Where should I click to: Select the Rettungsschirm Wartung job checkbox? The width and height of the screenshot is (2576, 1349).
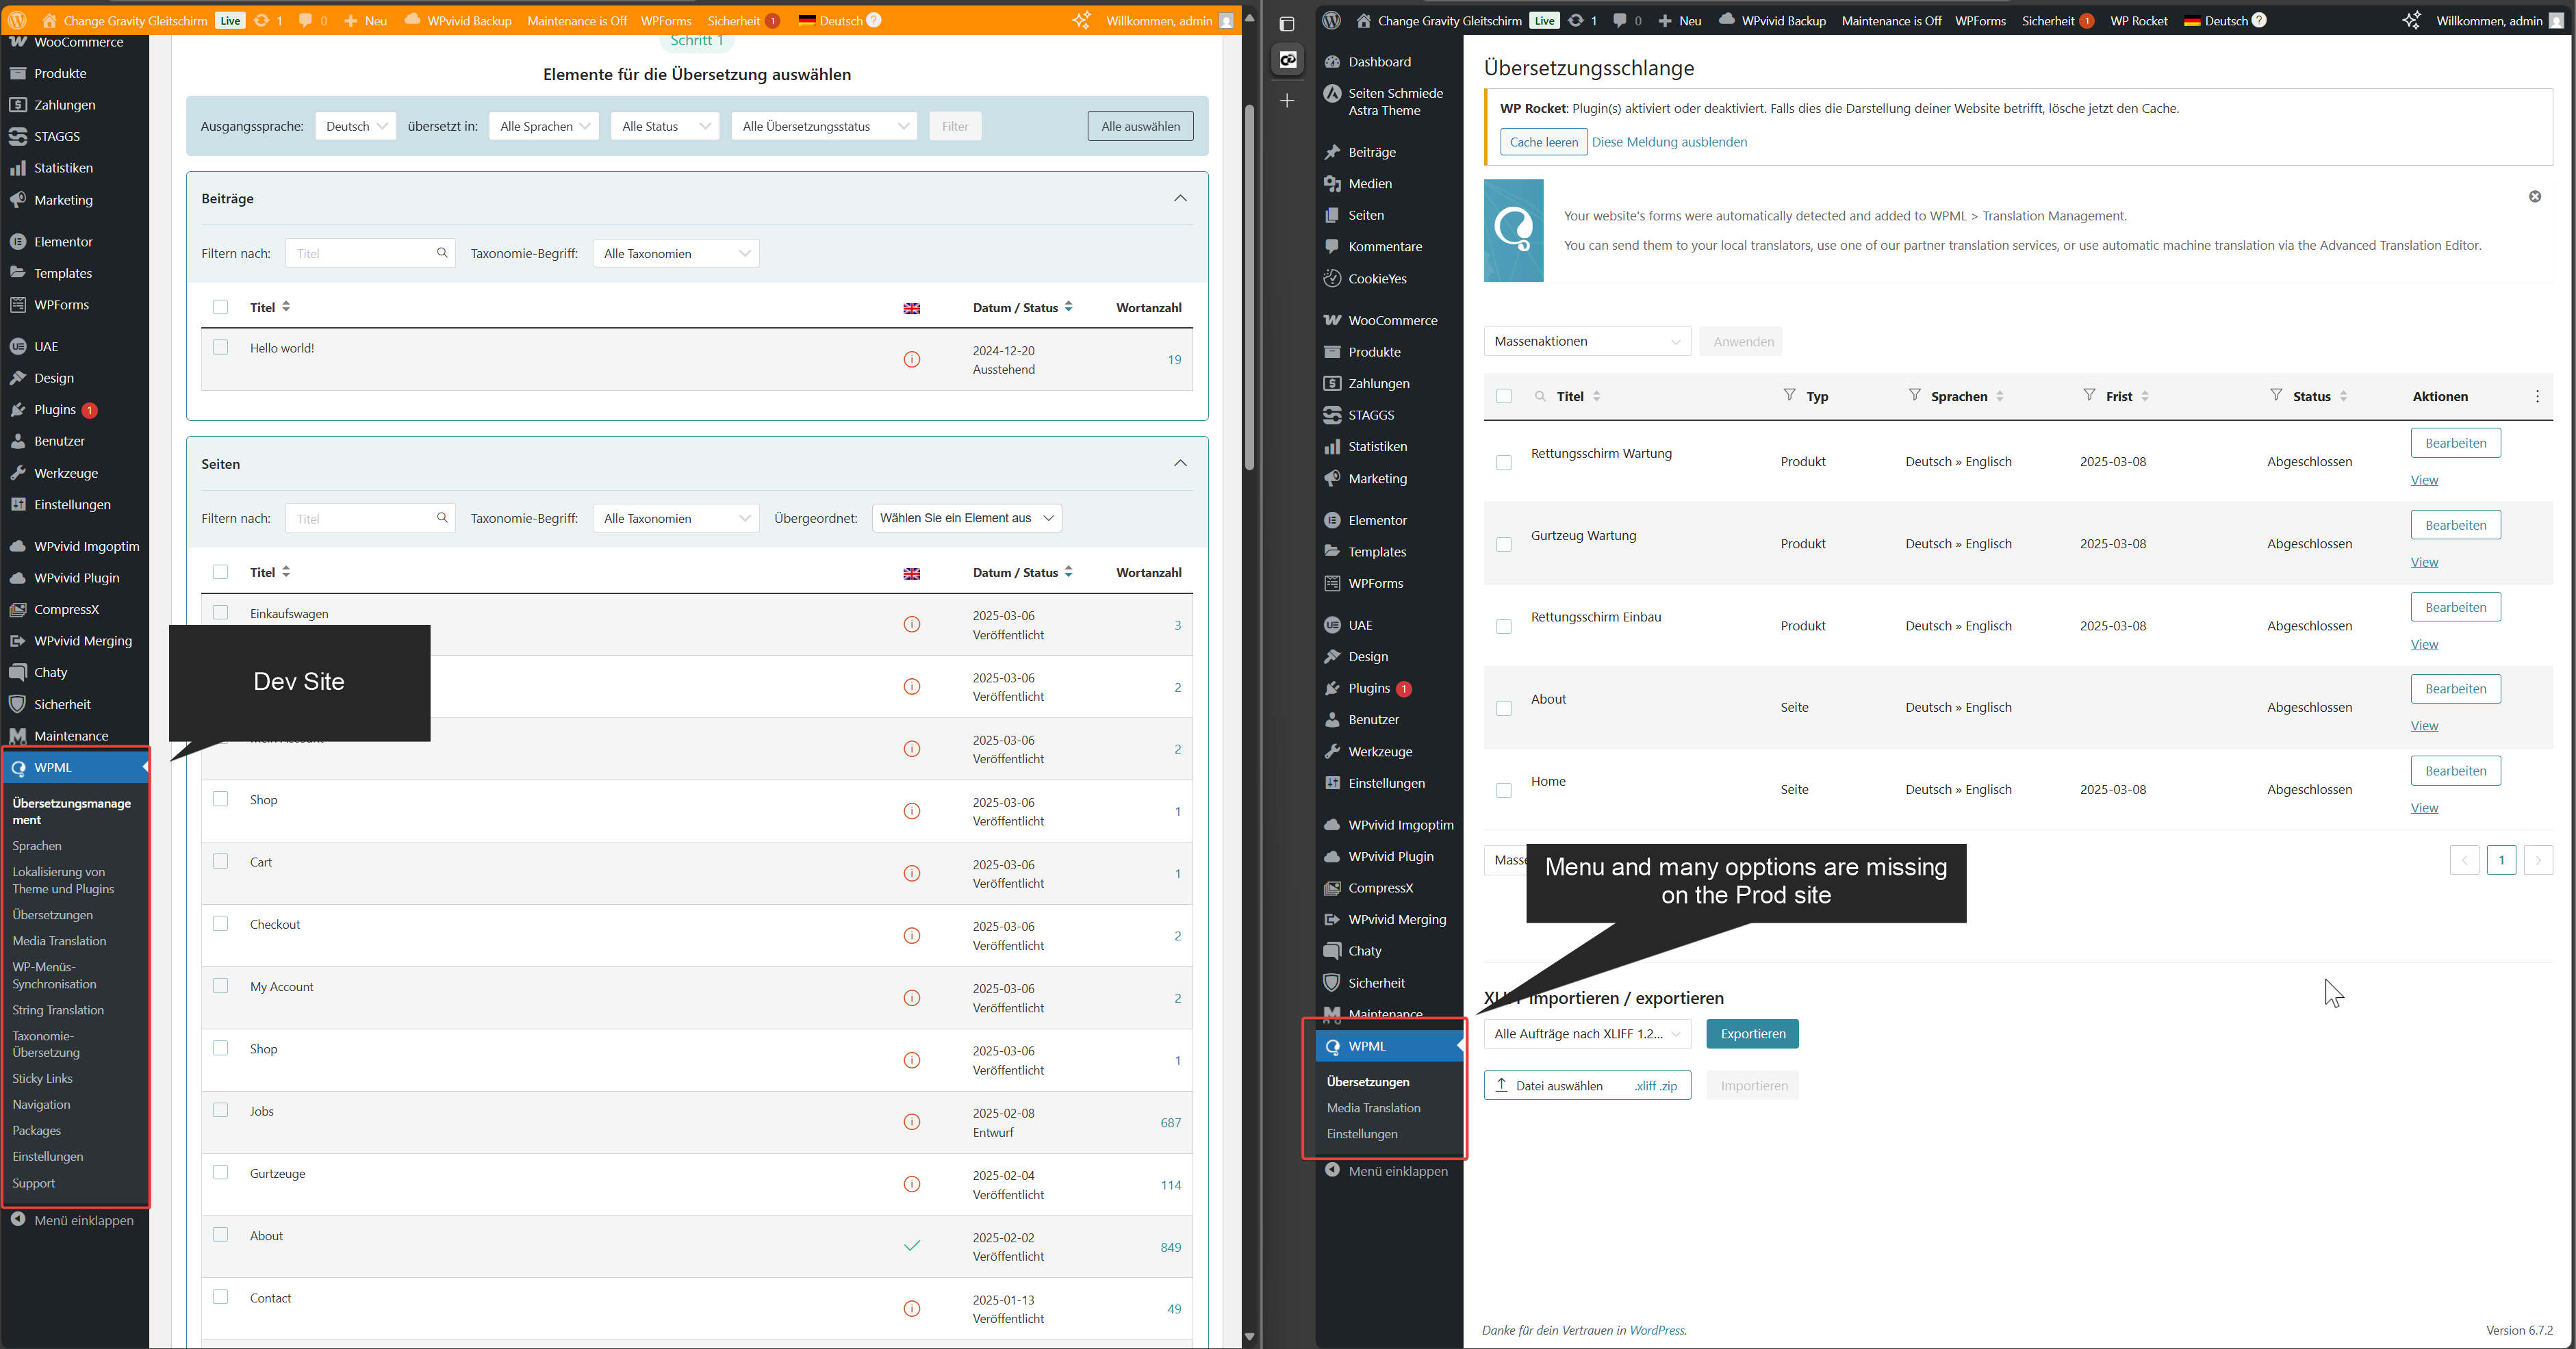[1503, 462]
